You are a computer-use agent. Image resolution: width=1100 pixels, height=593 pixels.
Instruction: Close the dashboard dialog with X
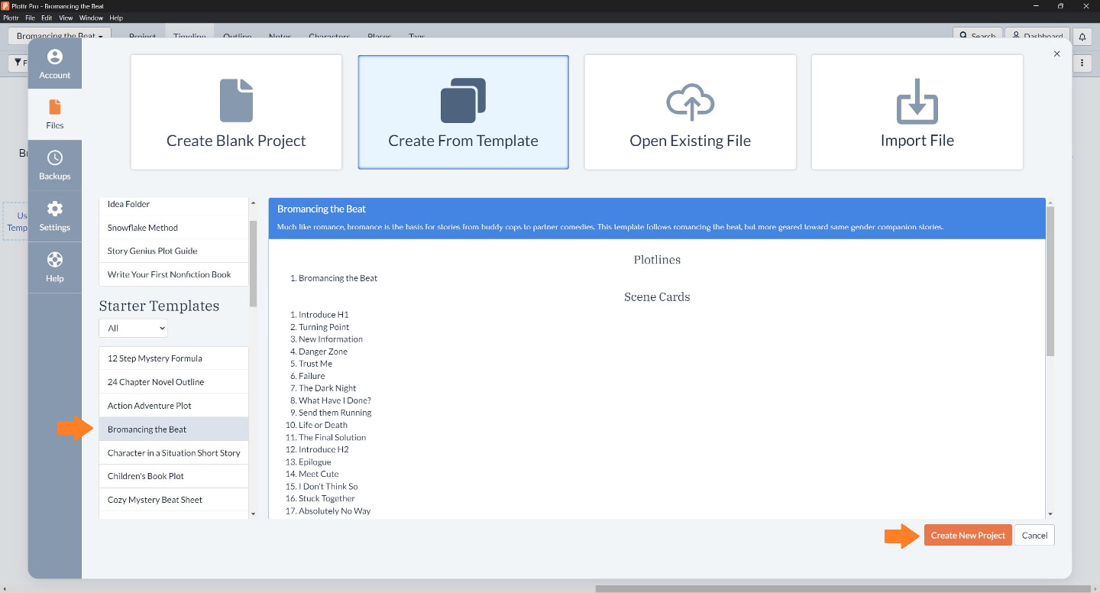[1057, 53]
